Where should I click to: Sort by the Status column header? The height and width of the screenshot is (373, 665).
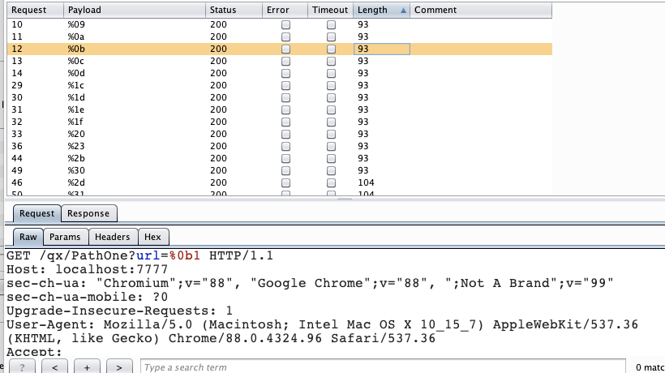[234, 10]
